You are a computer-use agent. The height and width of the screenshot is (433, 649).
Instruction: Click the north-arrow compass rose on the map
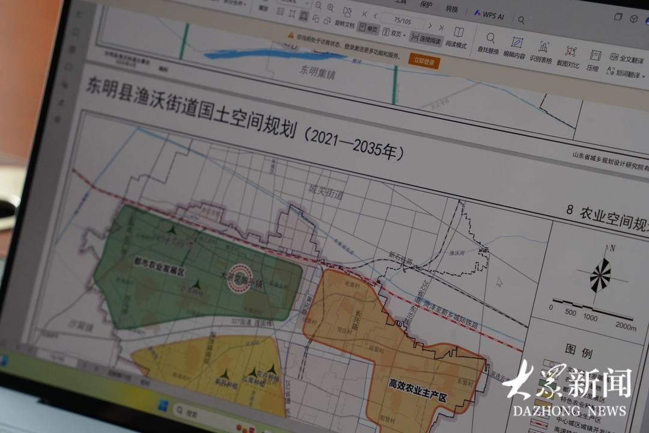pyautogui.click(x=601, y=274)
